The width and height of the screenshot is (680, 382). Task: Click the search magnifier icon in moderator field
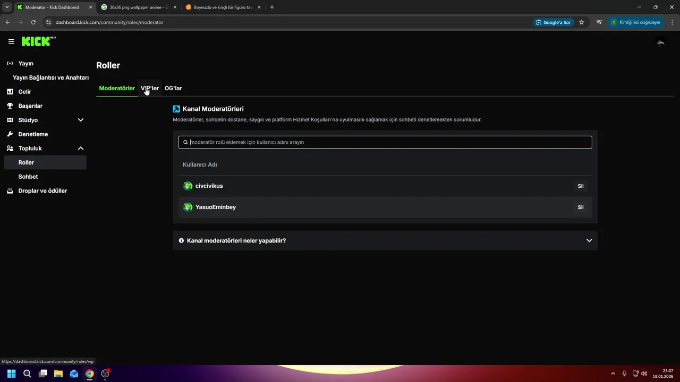click(x=185, y=142)
